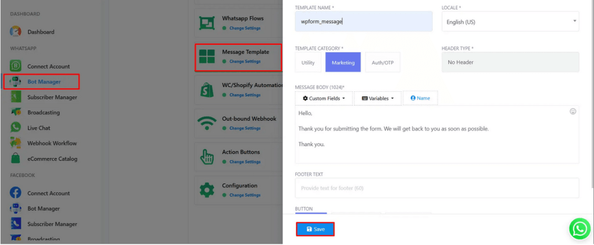Click the Live Chat WhatsApp icon
The height and width of the screenshot is (245, 594).
(16, 127)
